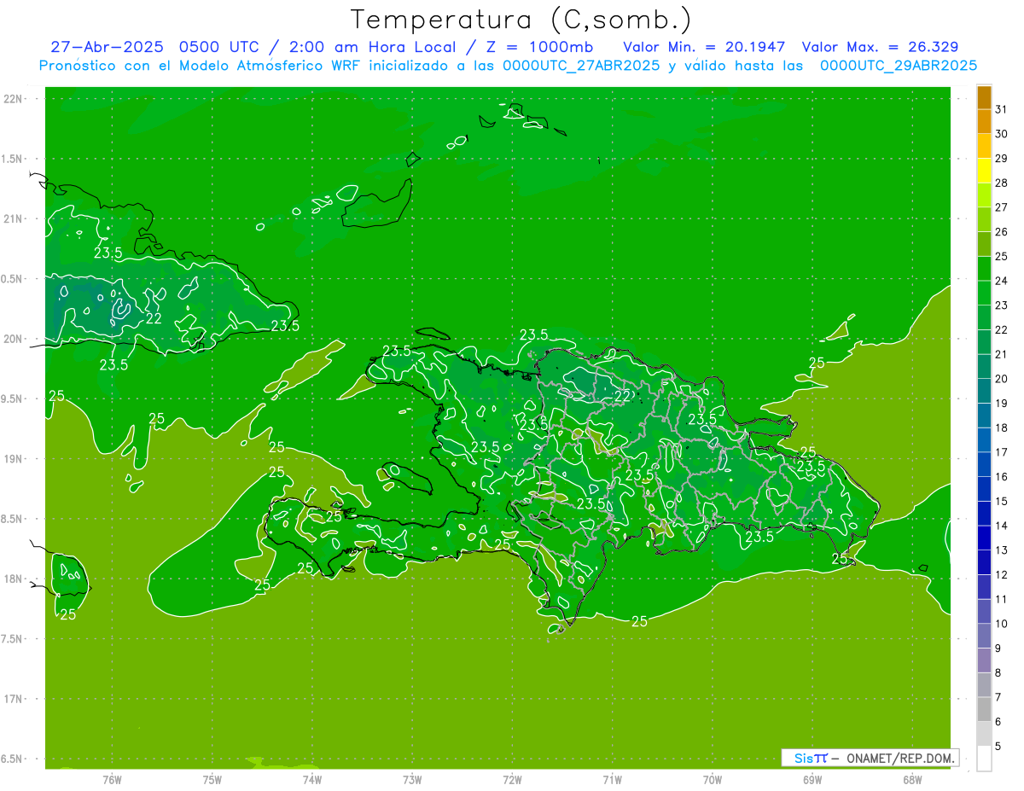Click the '2:00 am Hora Local' text

click(x=369, y=47)
